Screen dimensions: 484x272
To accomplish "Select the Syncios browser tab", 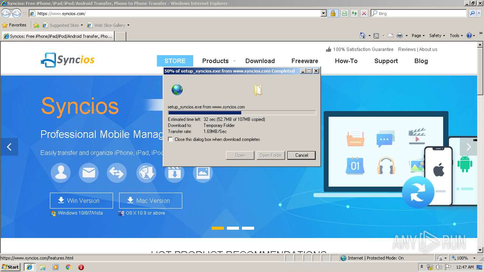I will point(58,36).
